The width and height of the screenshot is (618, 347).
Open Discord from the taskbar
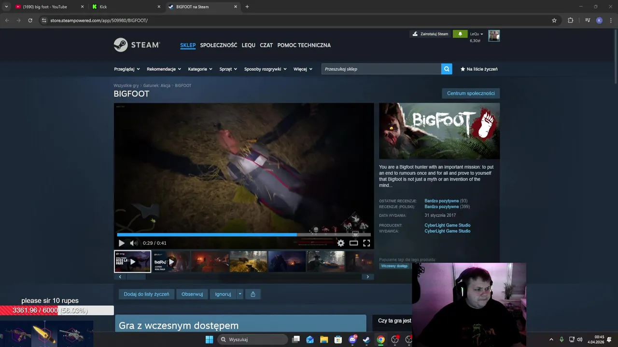[x=352, y=340]
